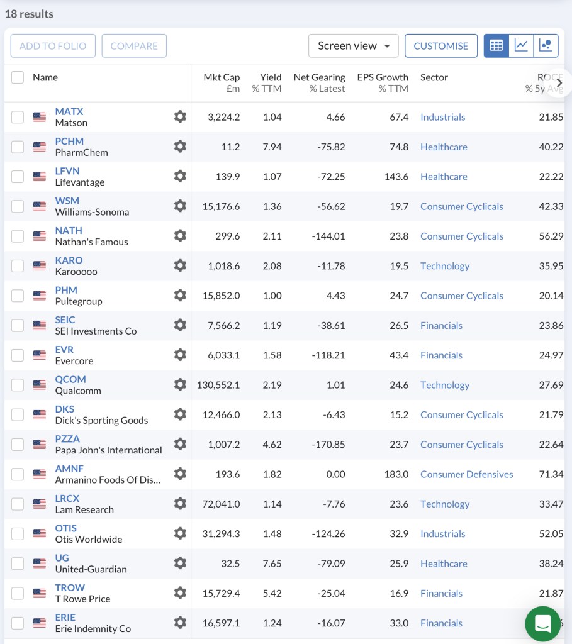This screenshot has height=644, width=572.
Task: Sort table by Yield column header
Action: tap(271, 77)
